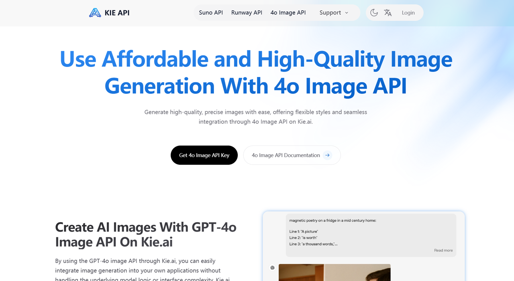Open the 4o Image API Documentation link
The image size is (514, 281).
[286, 155]
